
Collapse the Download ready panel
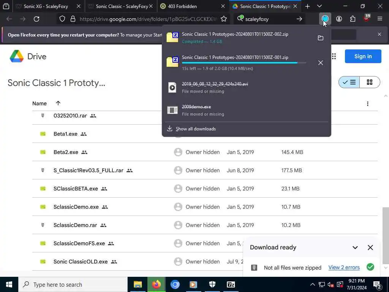point(355,248)
